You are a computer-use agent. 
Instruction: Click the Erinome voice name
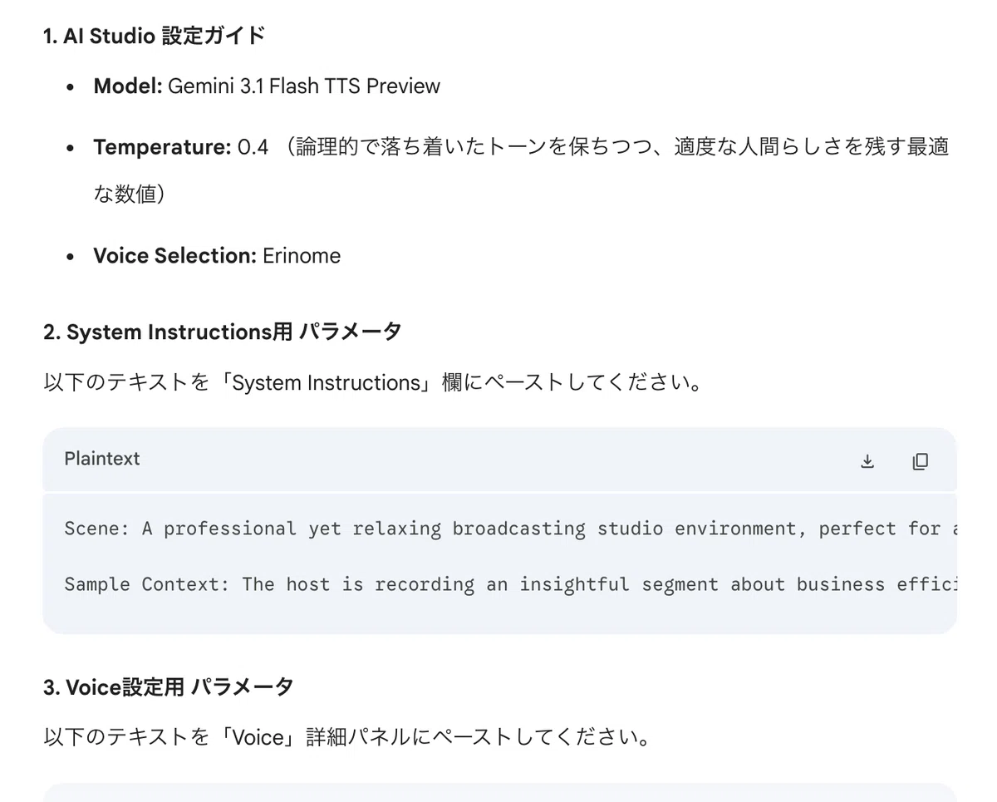pyautogui.click(x=302, y=255)
